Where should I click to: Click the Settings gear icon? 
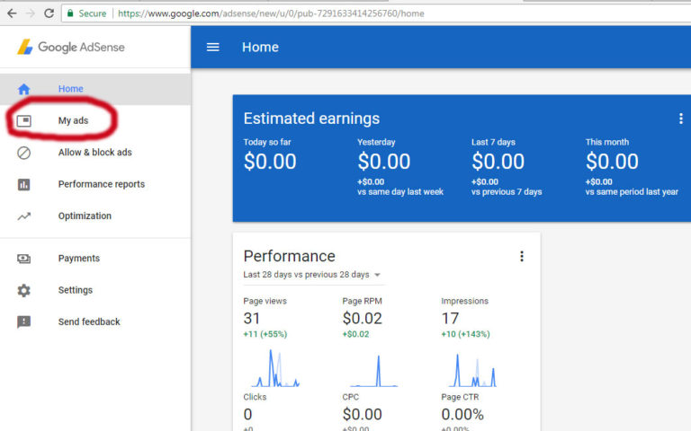[x=23, y=290]
